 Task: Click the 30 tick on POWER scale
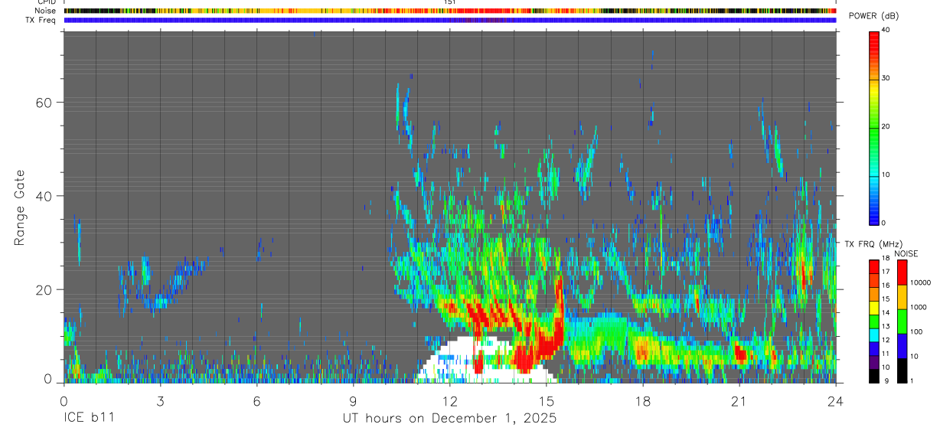(x=886, y=78)
